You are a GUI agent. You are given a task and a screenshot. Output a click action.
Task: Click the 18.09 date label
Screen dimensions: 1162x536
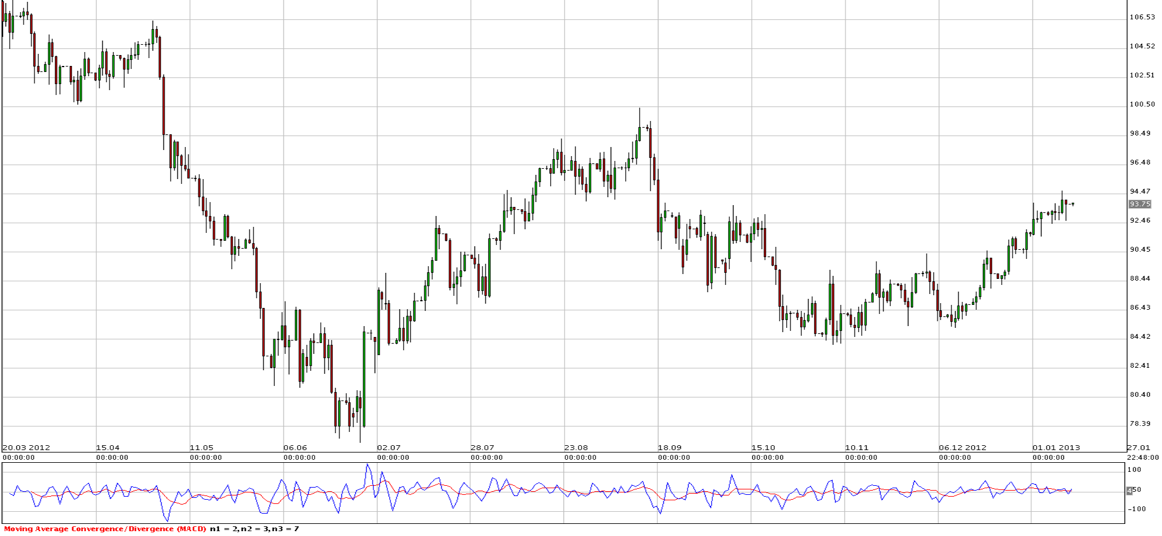coord(669,448)
